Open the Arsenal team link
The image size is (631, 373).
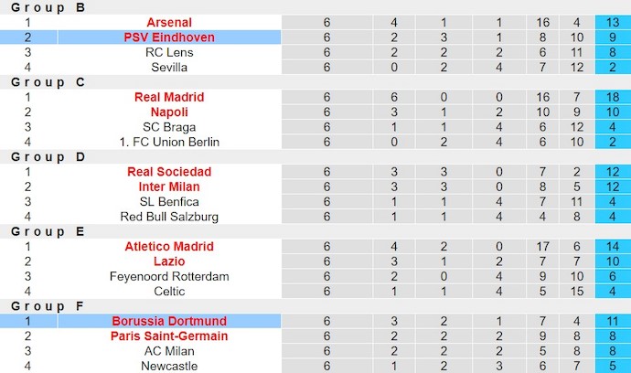(169, 22)
